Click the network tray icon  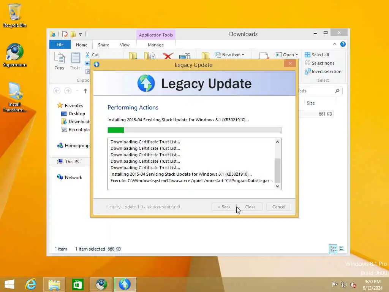(x=344, y=284)
